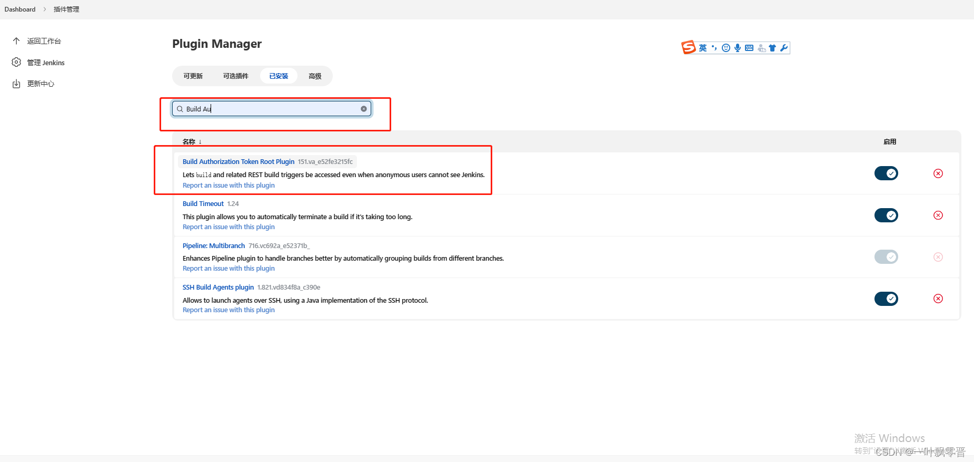
Task: Uninstall Build Authorization Token Root Plugin
Action: [x=938, y=173]
